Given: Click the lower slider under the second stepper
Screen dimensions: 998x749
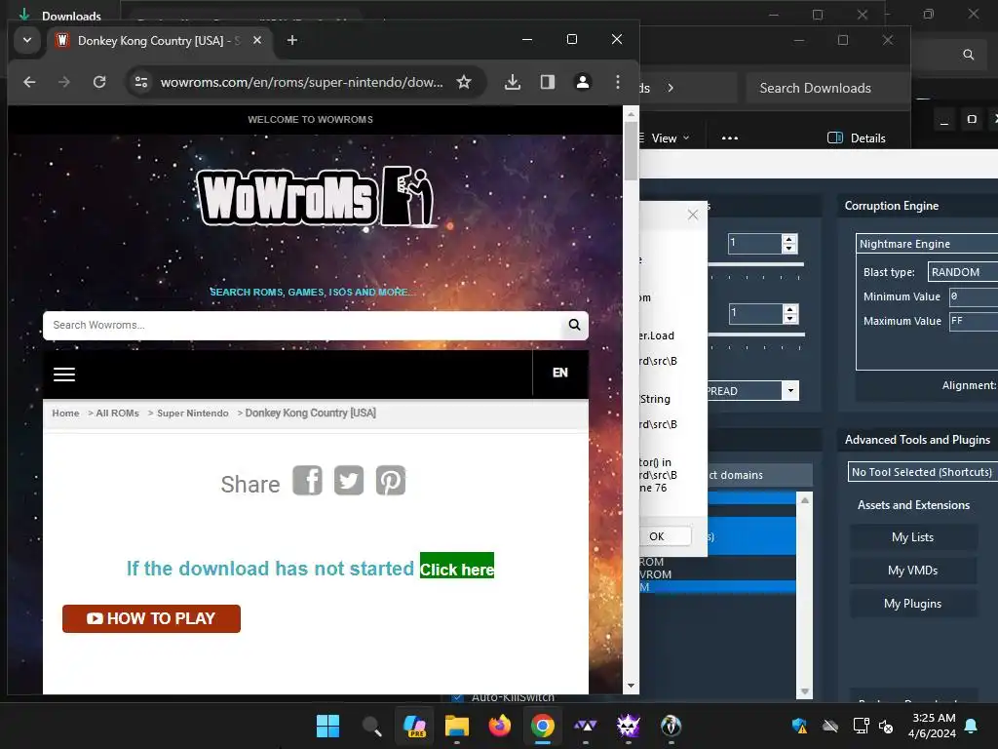Looking at the screenshot, I should [x=756, y=335].
